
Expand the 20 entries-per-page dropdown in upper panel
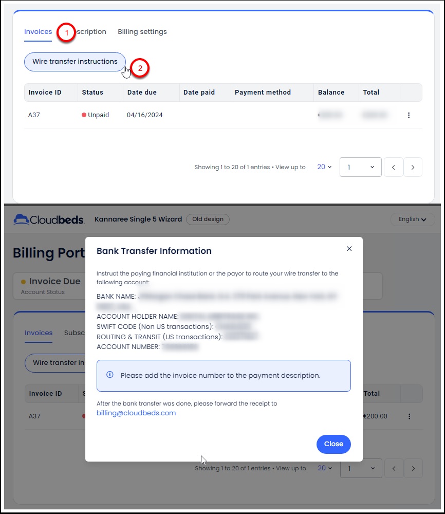click(324, 167)
